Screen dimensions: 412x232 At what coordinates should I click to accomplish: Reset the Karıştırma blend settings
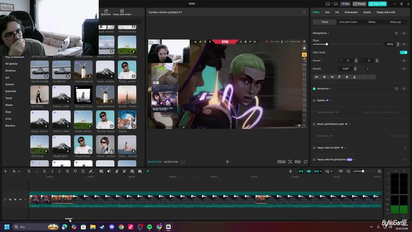click(397, 89)
